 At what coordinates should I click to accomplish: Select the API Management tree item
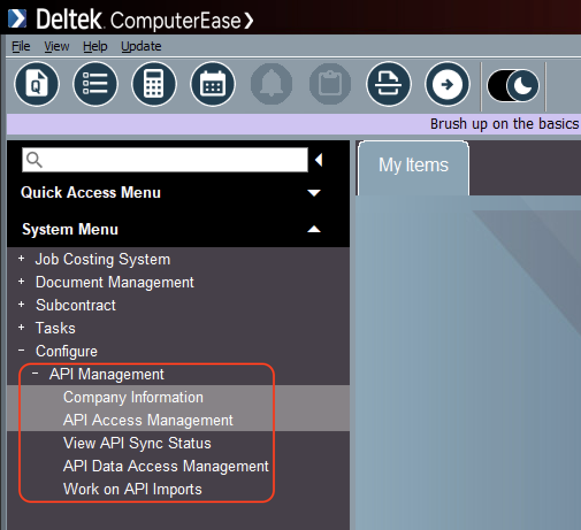pyautogui.click(x=107, y=374)
